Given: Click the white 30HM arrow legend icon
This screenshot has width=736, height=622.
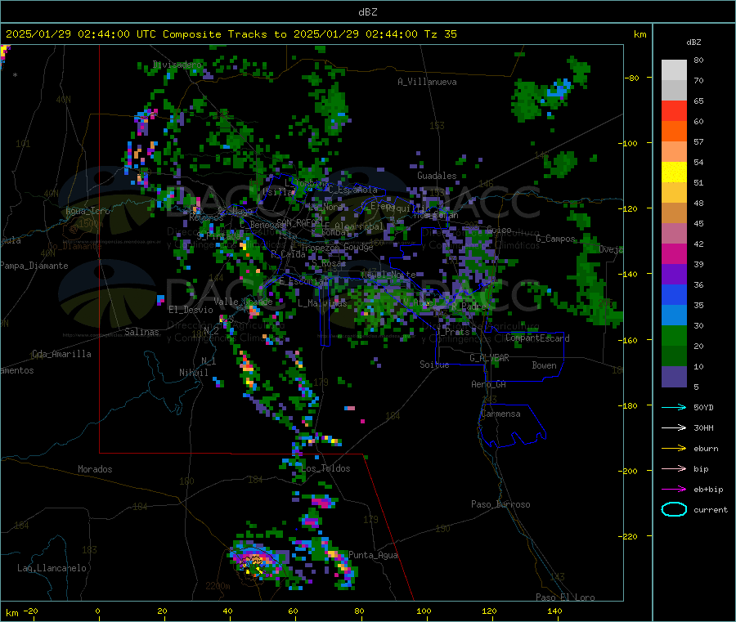Looking at the screenshot, I should [674, 427].
